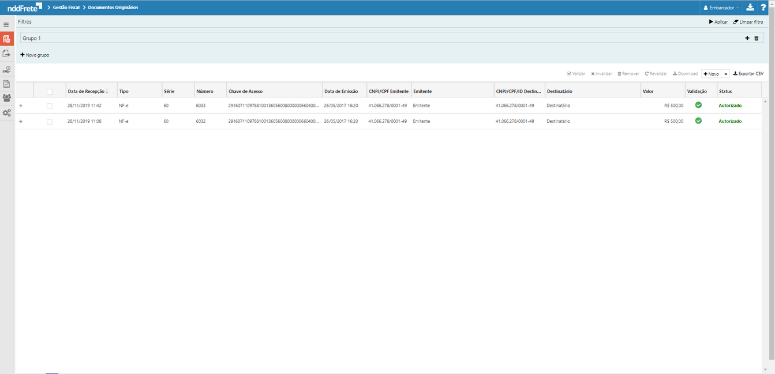Check the checkbox for document number 6032
This screenshot has width=775, height=374.
pos(50,121)
